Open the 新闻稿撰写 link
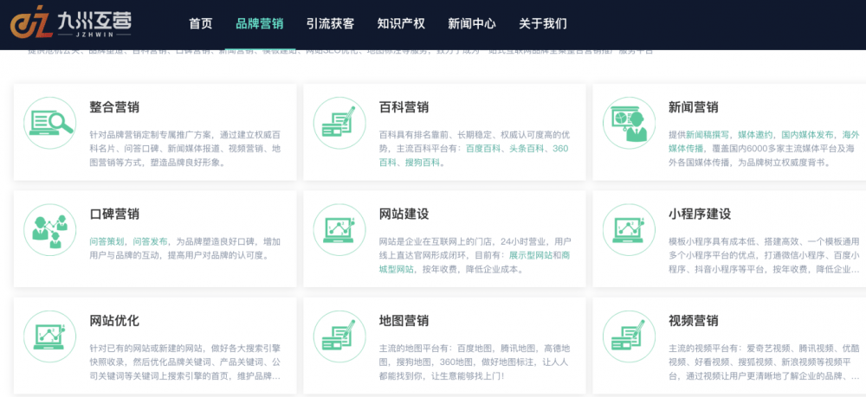 point(708,135)
